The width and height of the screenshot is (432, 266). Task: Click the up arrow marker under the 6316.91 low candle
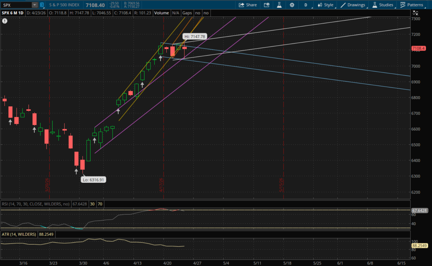tap(76, 171)
